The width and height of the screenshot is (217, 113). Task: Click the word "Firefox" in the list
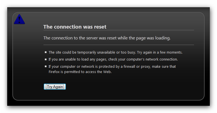(54, 72)
